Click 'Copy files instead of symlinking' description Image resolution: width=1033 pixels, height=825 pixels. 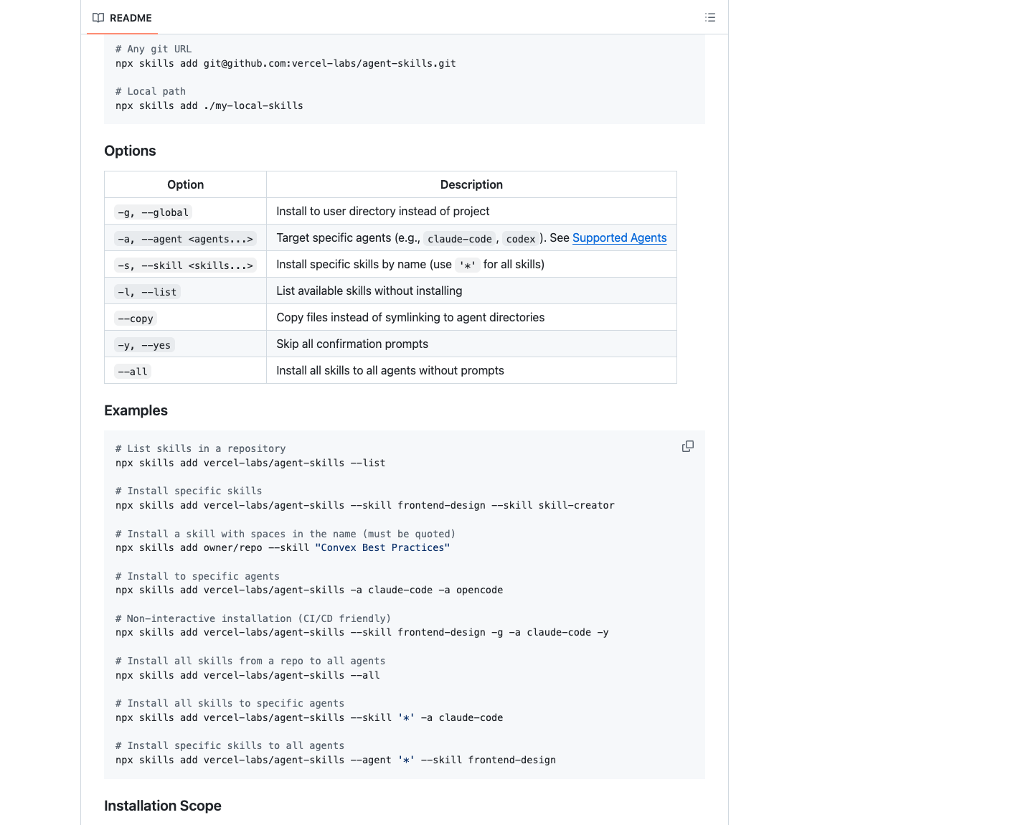(x=410, y=317)
